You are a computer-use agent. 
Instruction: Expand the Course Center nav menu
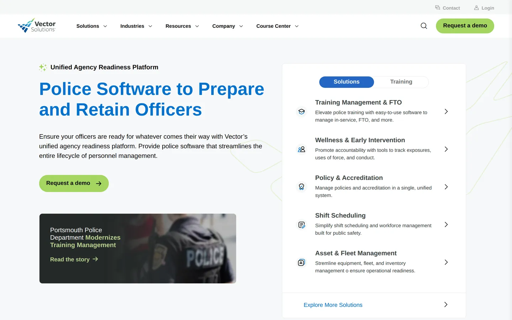click(x=277, y=26)
